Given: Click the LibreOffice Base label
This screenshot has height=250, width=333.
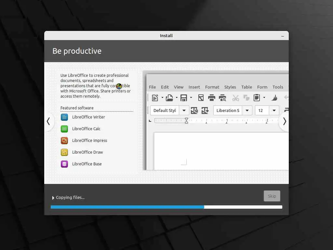Looking at the screenshot, I should (87, 164).
